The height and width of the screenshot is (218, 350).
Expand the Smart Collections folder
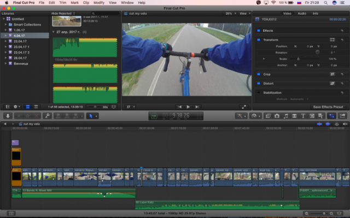5,25
